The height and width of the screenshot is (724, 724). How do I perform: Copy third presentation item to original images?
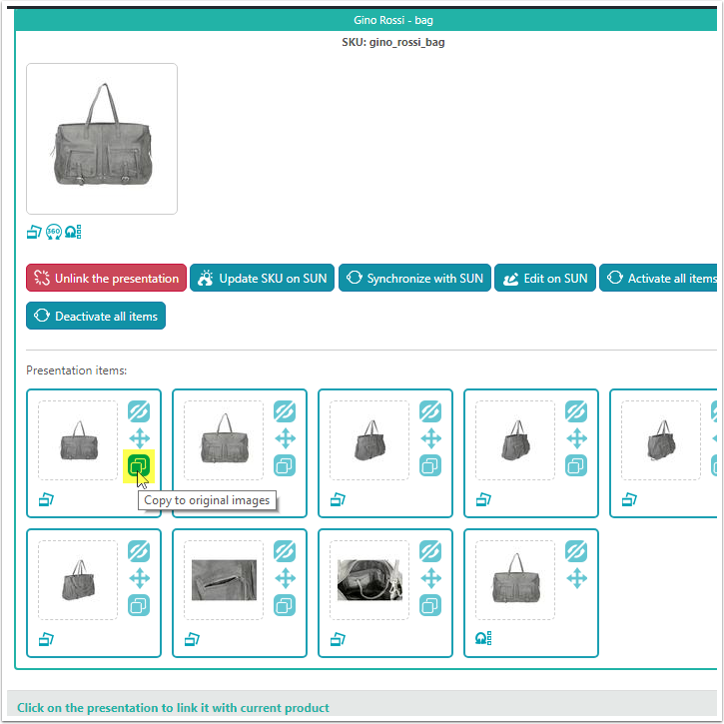pos(430,465)
